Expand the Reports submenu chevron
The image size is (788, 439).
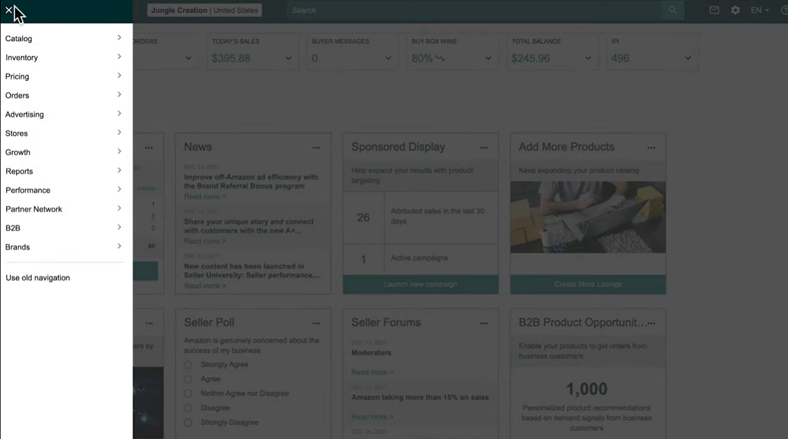coord(119,171)
